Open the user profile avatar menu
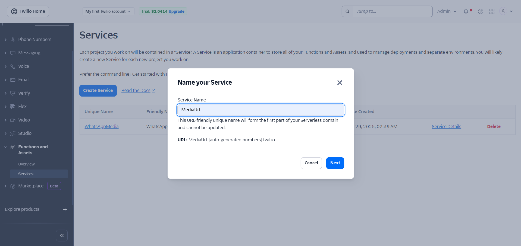Viewport: 521px width, 246px height. [503, 11]
